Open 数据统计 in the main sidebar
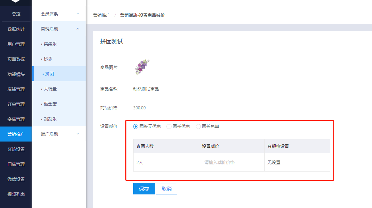Image resolution: width=372 pixels, height=208 pixels. 16,29
